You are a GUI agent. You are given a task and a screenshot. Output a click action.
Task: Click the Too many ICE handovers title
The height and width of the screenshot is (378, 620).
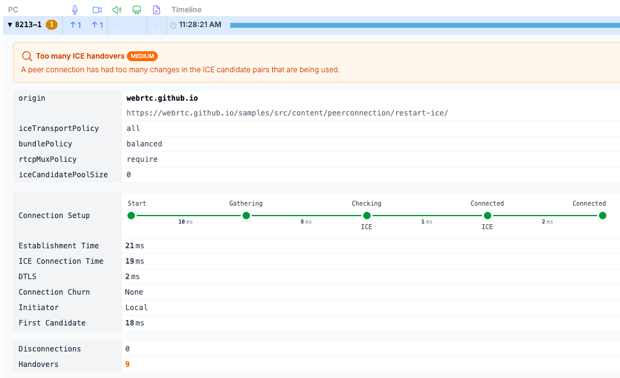coord(80,56)
